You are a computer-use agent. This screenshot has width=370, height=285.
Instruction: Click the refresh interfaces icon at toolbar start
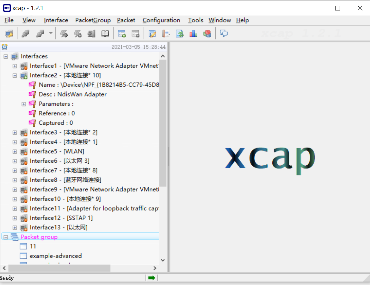(x=9, y=34)
